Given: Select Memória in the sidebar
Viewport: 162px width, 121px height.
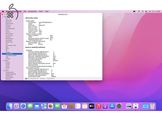Looking at the screenshot, I should (x=8, y=37).
